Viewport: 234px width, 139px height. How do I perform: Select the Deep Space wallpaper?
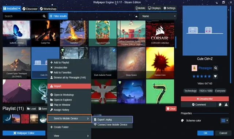coord(131,63)
